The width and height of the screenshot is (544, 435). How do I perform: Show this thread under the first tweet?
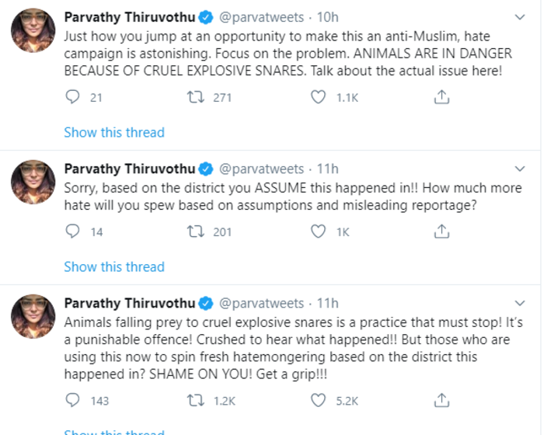(114, 132)
